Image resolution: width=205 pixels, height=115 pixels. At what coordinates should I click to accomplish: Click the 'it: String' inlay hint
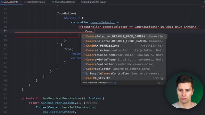pos(92,103)
